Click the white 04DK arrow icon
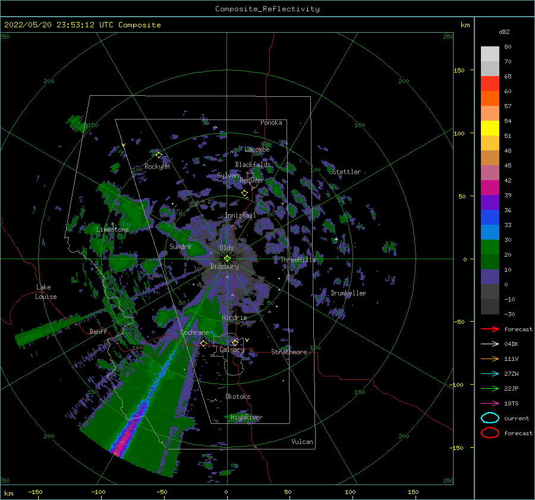This screenshot has height=500, width=535. pyautogui.click(x=490, y=344)
